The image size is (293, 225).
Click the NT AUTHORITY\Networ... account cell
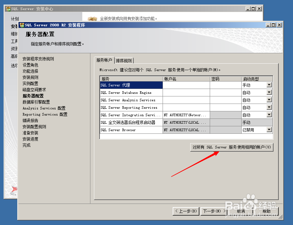186,115
